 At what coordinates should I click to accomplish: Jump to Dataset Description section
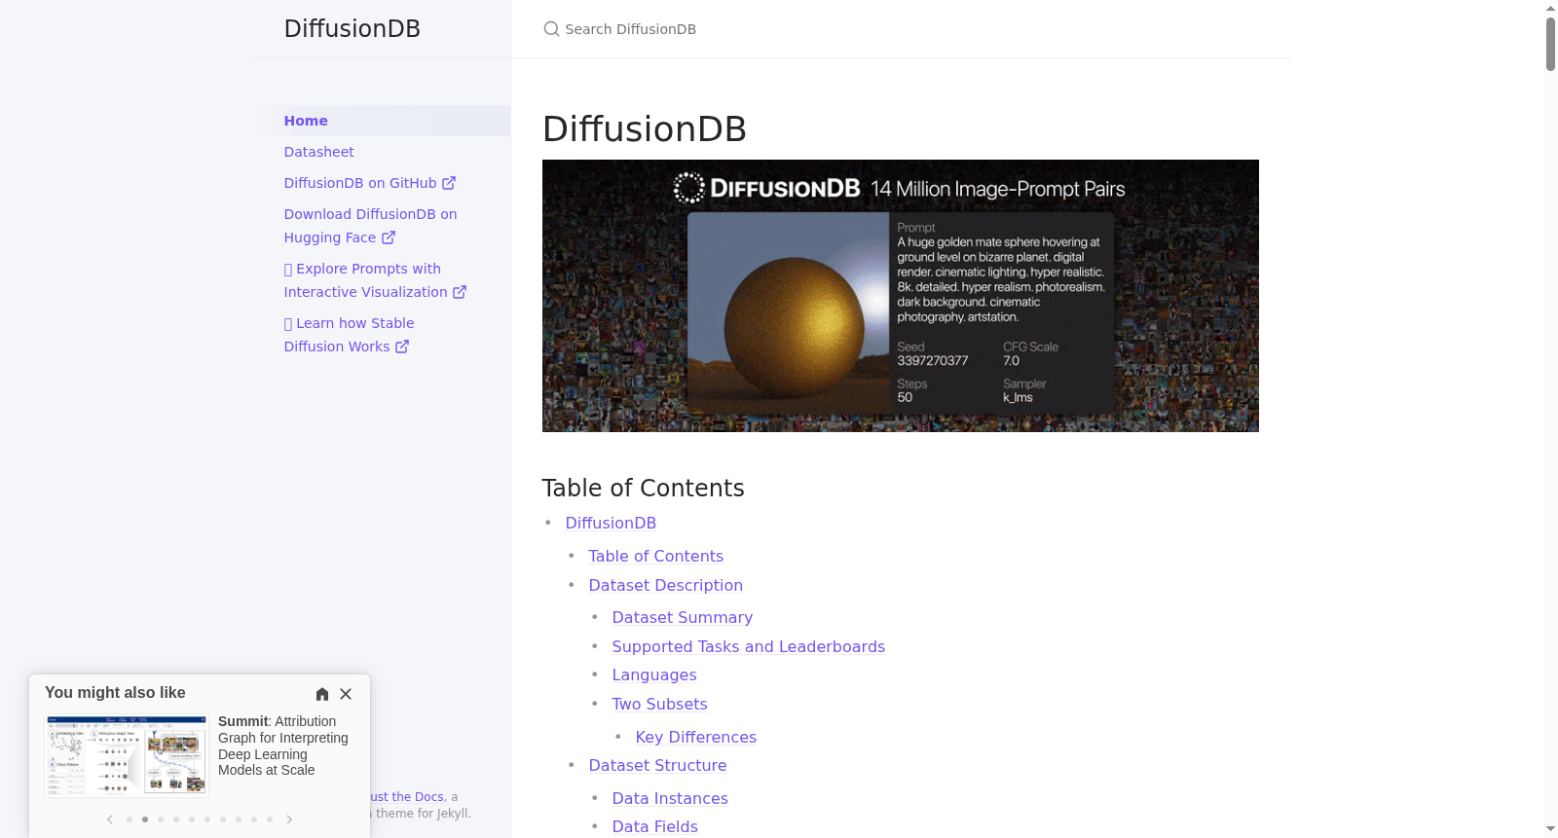click(x=666, y=586)
